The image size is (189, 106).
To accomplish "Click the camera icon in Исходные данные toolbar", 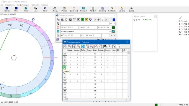I will (x=62, y=20).
